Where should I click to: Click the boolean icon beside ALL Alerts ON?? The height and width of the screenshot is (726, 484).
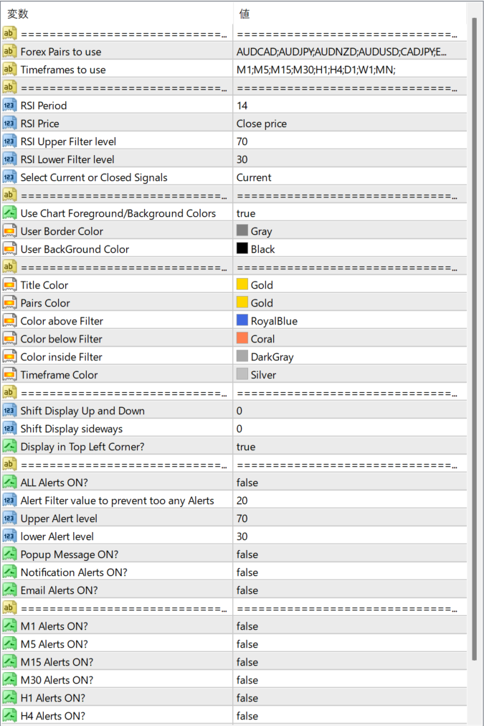click(9, 483)
